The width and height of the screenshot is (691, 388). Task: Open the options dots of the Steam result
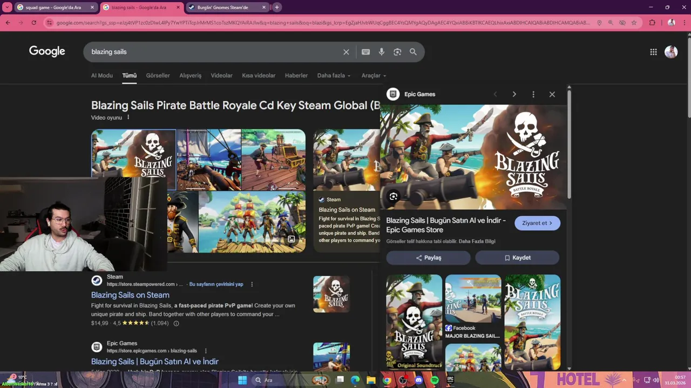point(252,284)
